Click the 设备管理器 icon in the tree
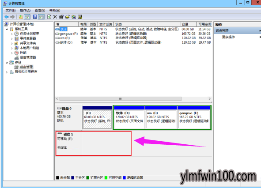This screenshot has height=188, width=261. coord(16,57)
